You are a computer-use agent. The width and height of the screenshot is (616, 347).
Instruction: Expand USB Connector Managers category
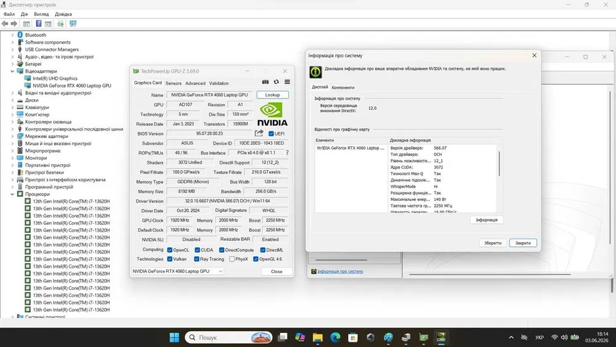[x=12, y=49]
